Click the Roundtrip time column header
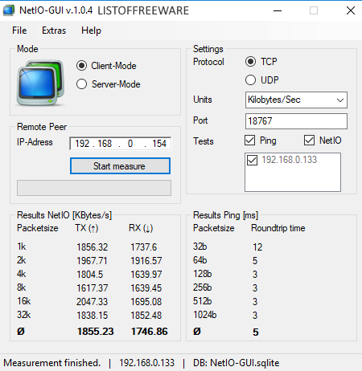This screenshot has width=362, height=371. click(278, 228)
